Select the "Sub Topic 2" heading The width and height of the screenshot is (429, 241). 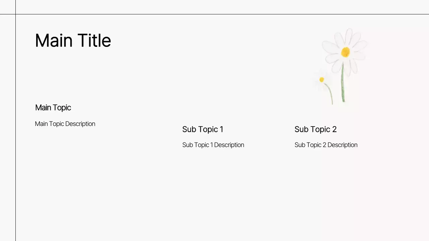tap(315, 129)
